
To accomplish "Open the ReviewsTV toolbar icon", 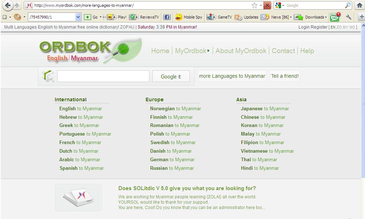I will (x=134, y=17).
